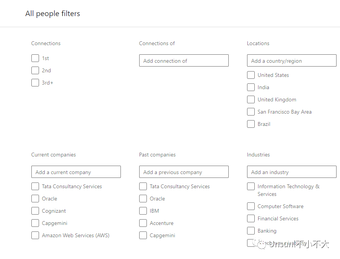
Task: Check Computer Software industry checkbox
Action: [251, 206]
